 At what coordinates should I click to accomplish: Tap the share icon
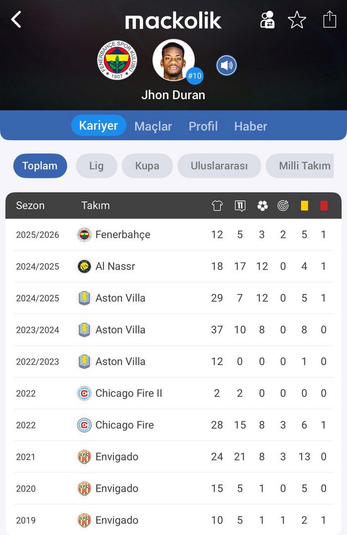(x=330, y=20)
